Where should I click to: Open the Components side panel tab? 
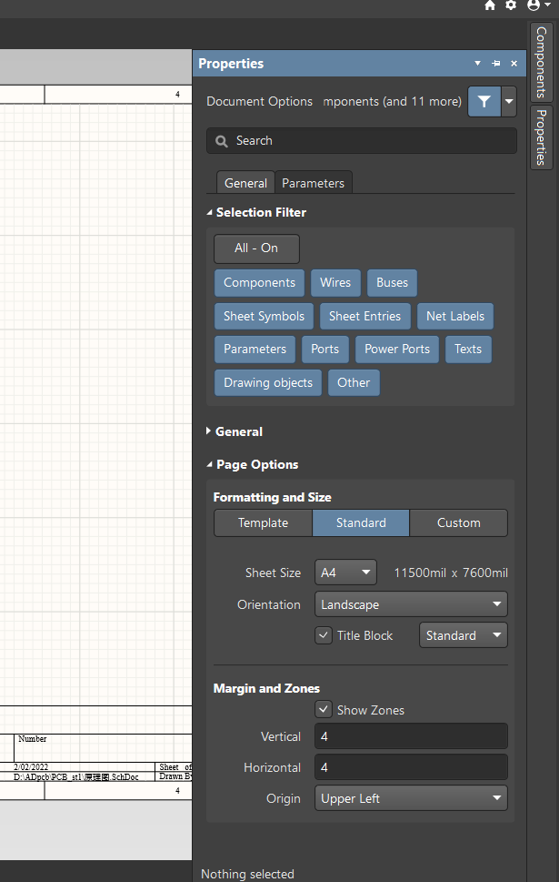[541, 62]
